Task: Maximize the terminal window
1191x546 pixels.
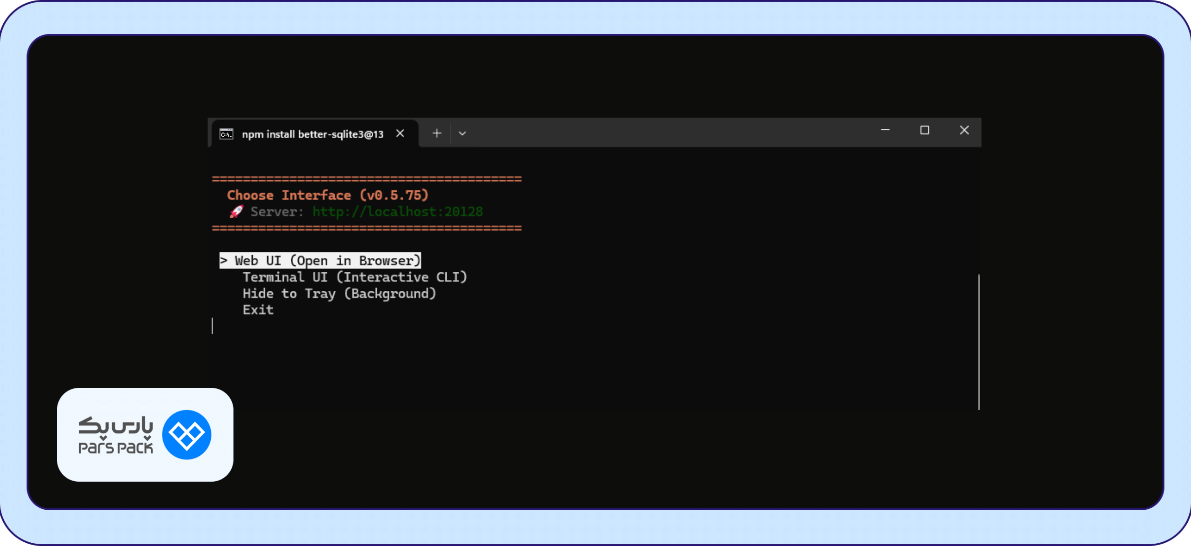Action: [x=924, y=130]
